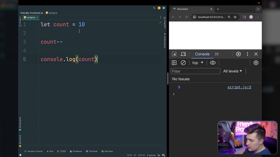280x157 pixels.
Task: Click the LF line separator status entry
Action: coord(135,155)
